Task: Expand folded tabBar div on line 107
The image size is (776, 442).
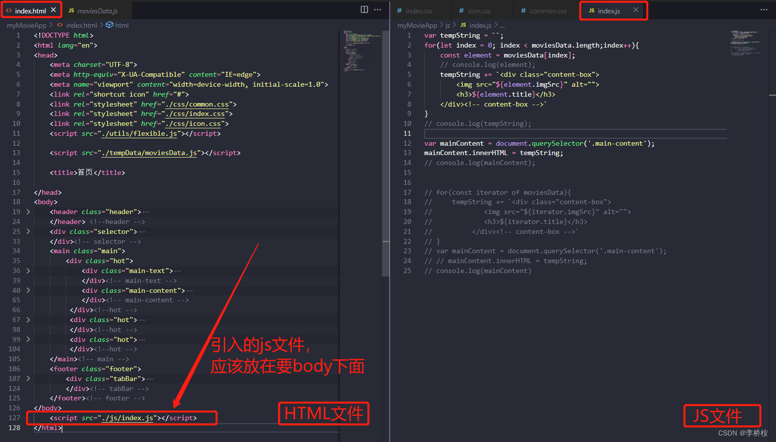Action: coord(28,379)
